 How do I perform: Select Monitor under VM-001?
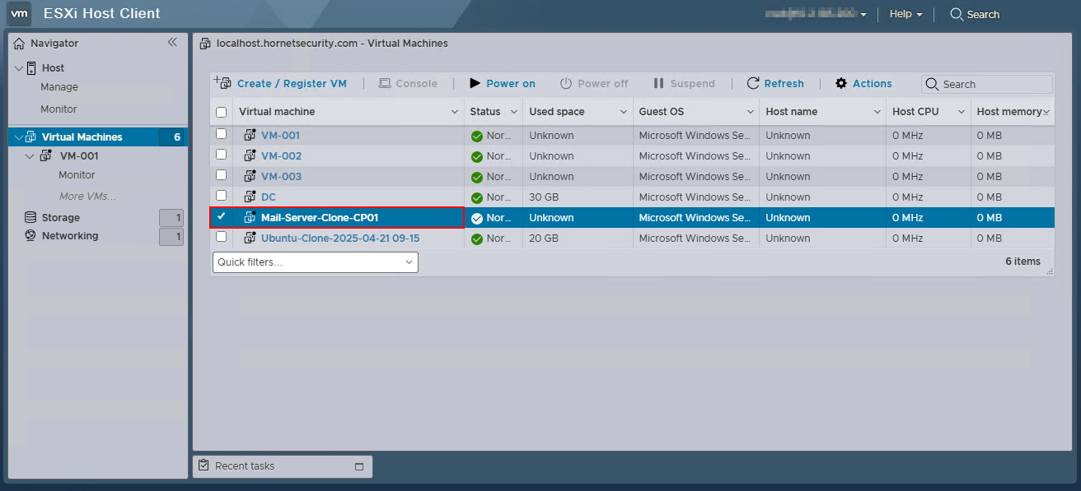point(77,175)
